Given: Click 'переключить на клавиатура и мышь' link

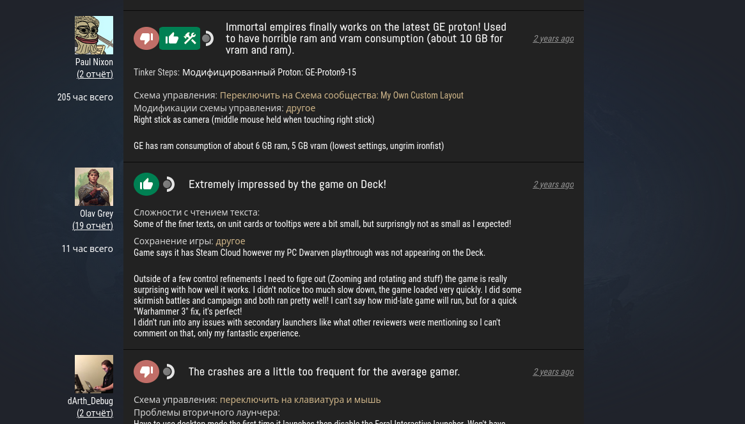Looking at the screenshot, I should coord(301,400).
